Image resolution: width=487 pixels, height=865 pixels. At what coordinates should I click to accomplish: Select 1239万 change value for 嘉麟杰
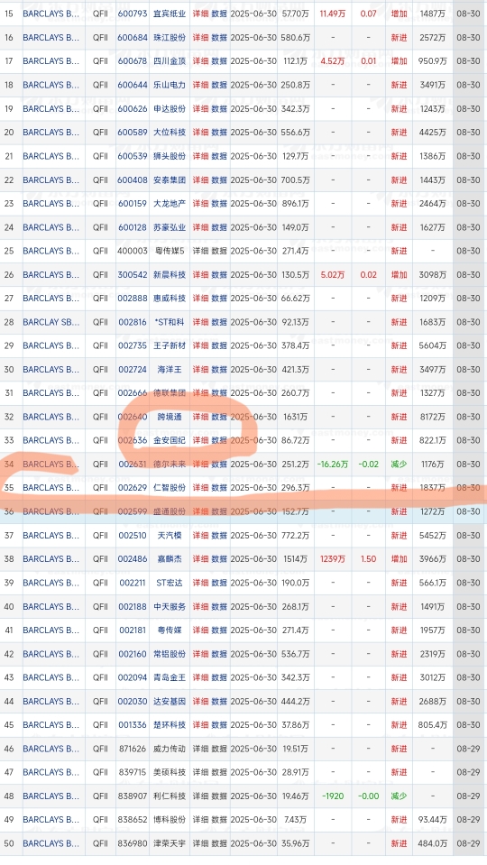333,559
